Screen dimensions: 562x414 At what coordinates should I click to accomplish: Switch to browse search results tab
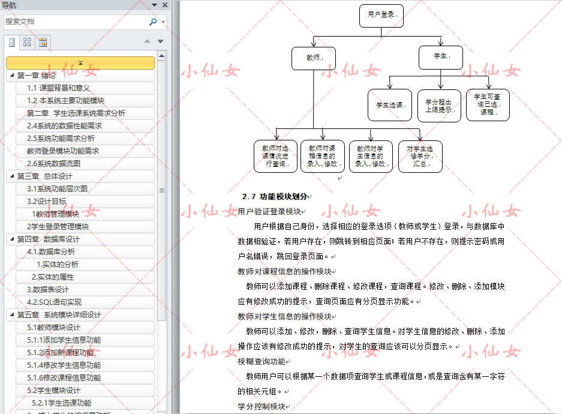(x=43, y=42)
